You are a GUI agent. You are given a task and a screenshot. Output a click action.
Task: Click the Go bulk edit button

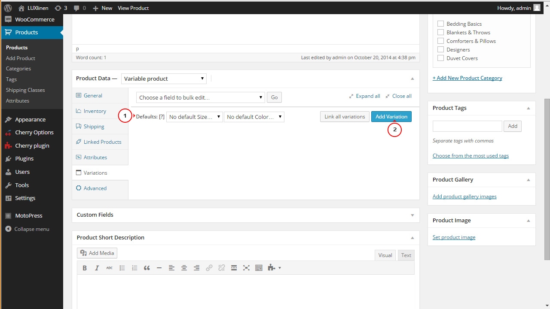pos(274,97)
